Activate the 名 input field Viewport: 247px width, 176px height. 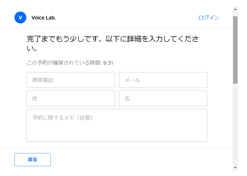tap(163, 98)
